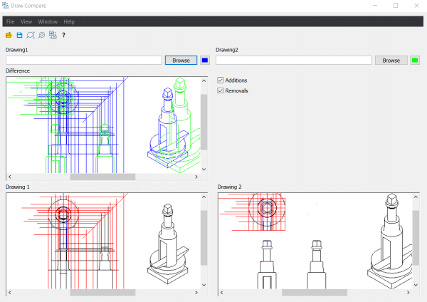Click the 'Drawing 2' pane label

[229, 187]
